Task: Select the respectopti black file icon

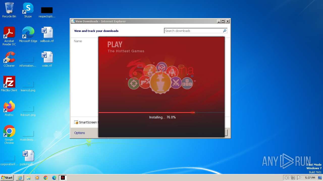Action: [47, 12]
